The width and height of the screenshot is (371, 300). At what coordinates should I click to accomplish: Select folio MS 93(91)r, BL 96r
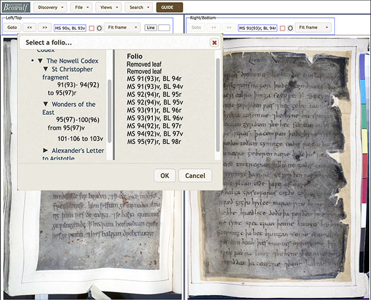coord(154,110)
